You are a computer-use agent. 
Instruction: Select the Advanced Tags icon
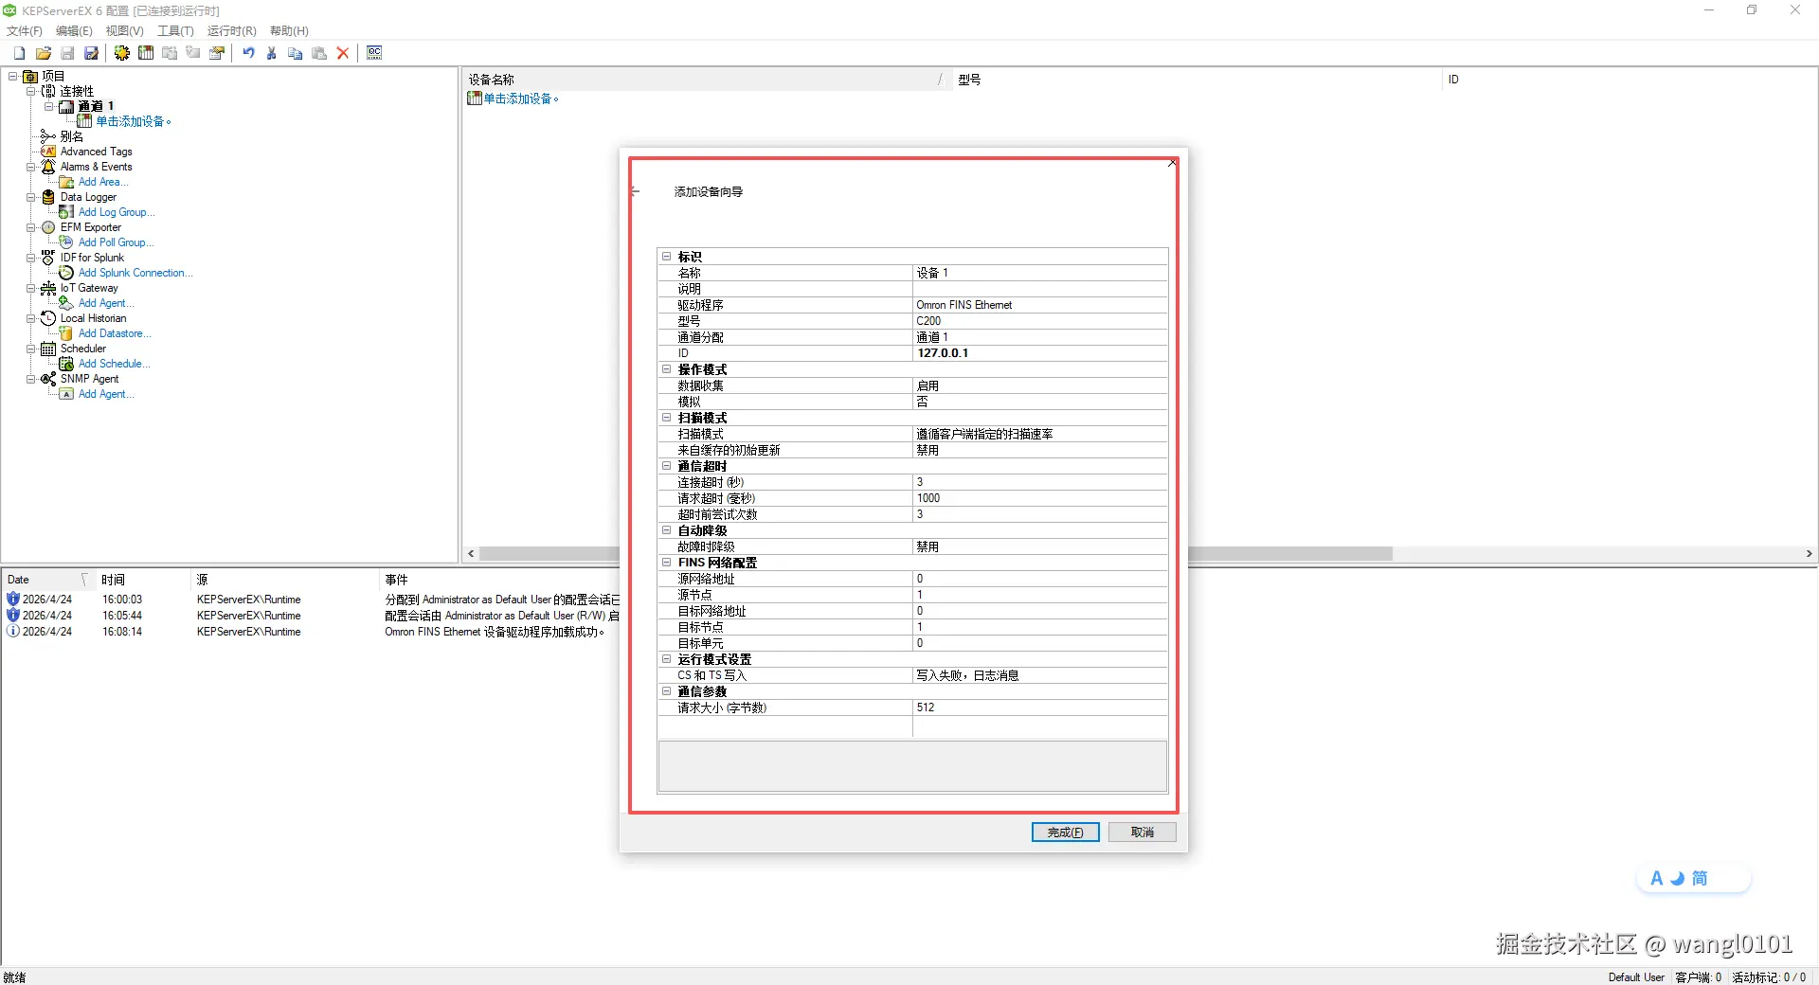[48, 152]
